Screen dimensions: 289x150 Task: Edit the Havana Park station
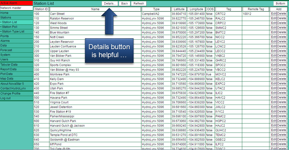pyautogui.click(x=274, y=97)
